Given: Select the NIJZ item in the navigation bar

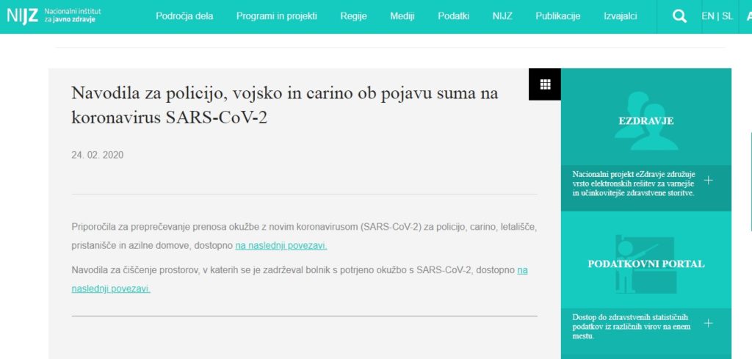Looking at the screenshot, I should pos(502,16).
